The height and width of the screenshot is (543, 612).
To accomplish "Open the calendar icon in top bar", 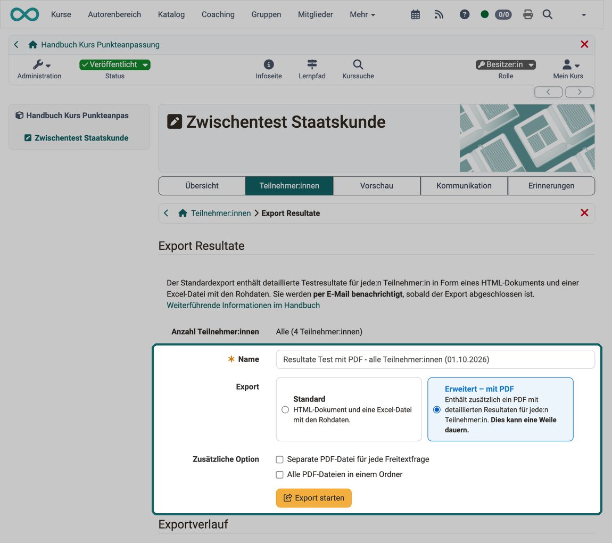I will pyautogui.click(x=415, y=14).
